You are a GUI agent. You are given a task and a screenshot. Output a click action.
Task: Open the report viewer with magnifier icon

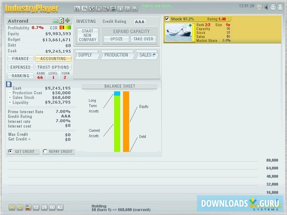[85, 8]
